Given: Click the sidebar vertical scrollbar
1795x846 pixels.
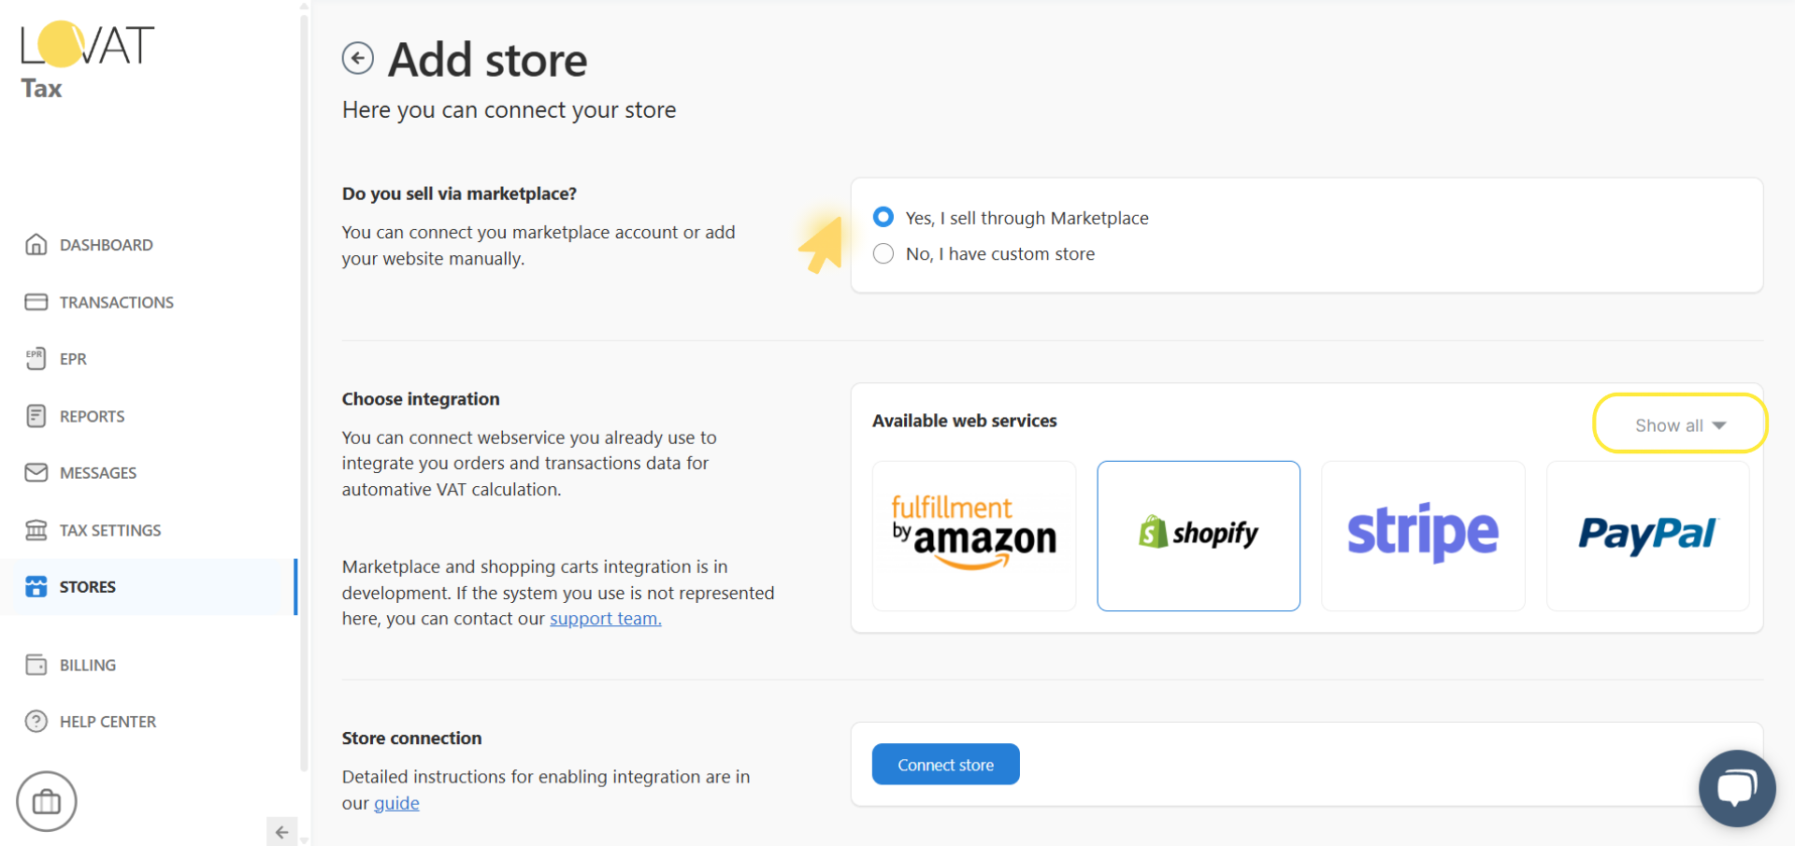Looking at the screenshot, I should pyautogui.click(x=304, y=393).
